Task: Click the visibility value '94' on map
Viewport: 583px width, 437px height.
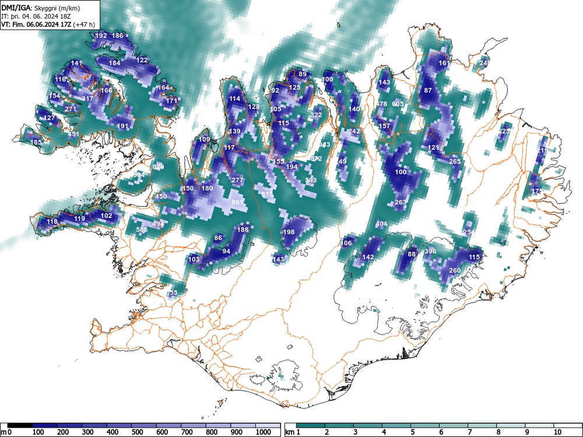Action: [x=226, y=251]
